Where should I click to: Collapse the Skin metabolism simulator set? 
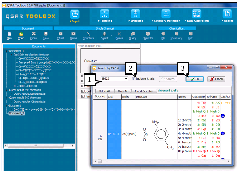point(11,55)
